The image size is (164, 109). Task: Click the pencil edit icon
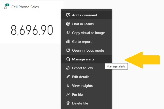pos(68,77)
